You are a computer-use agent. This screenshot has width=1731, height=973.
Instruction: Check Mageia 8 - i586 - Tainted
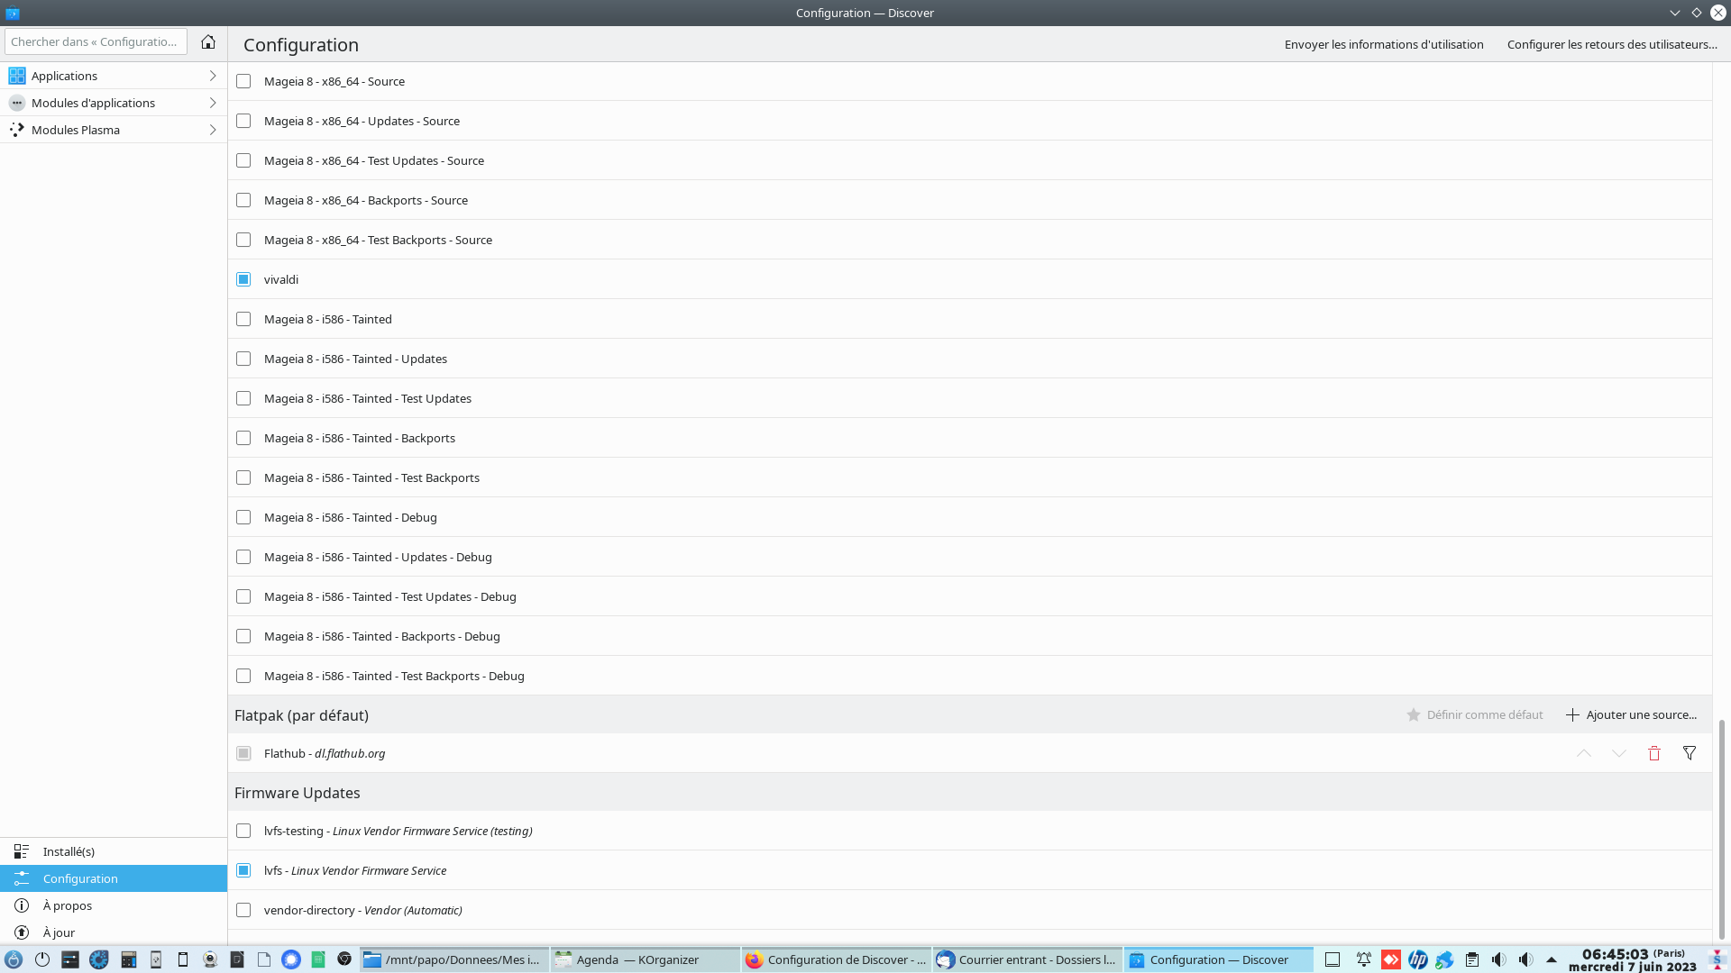click(243, 319)
